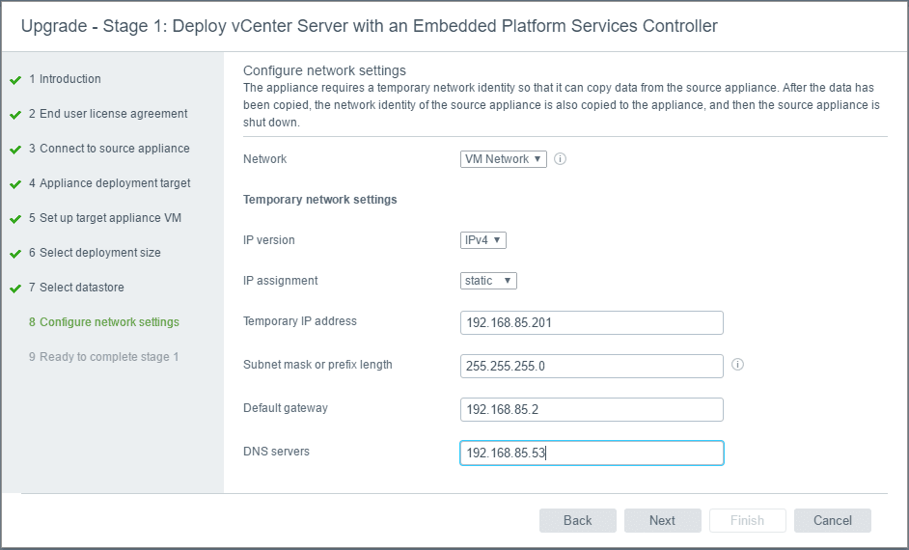Select step 6 Select deployment size
909x550 pixels.
(99, 253)
